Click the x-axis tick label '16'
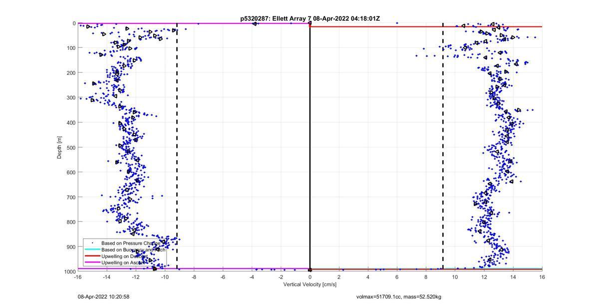The width and height of the screenshot is (599, 305). point(542,277)
